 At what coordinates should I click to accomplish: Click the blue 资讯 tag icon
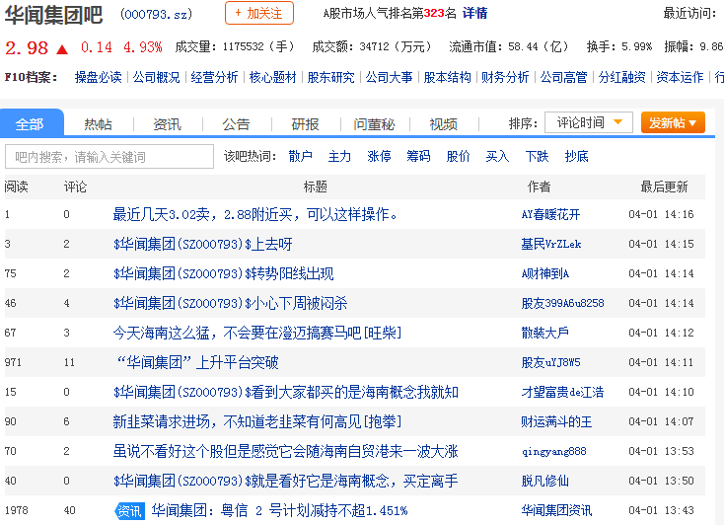coord(129,510)
